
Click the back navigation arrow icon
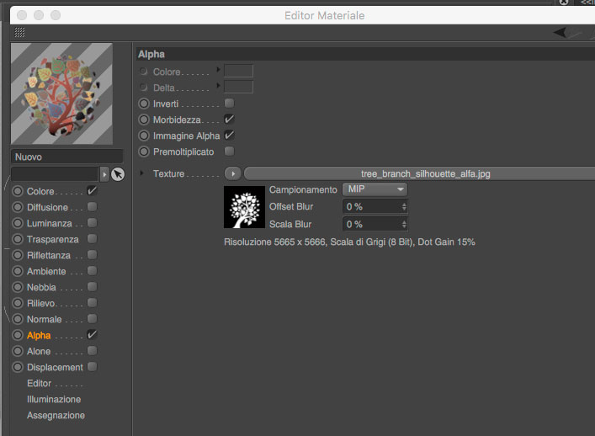(x=560, y=33)
